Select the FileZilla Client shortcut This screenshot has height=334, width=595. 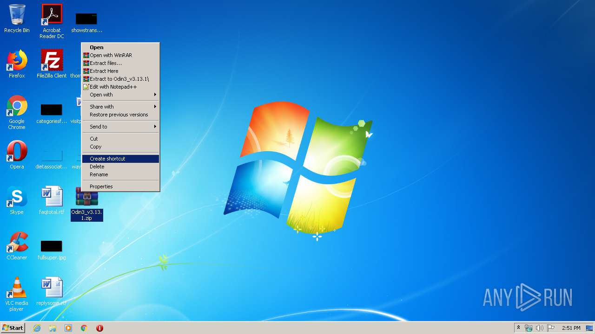point(52,64)
